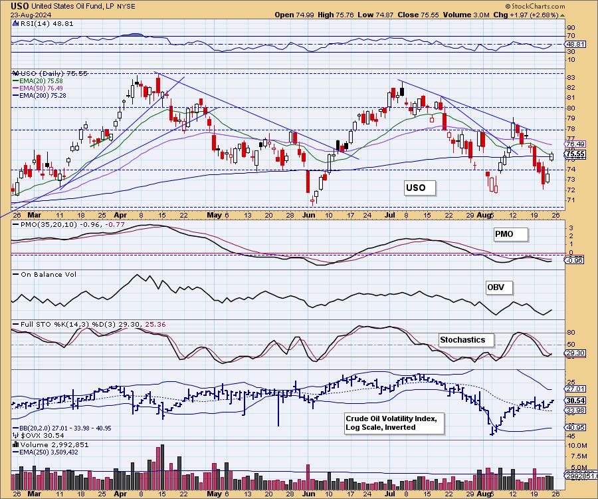Click the Volume legend histogram icon

16,444
